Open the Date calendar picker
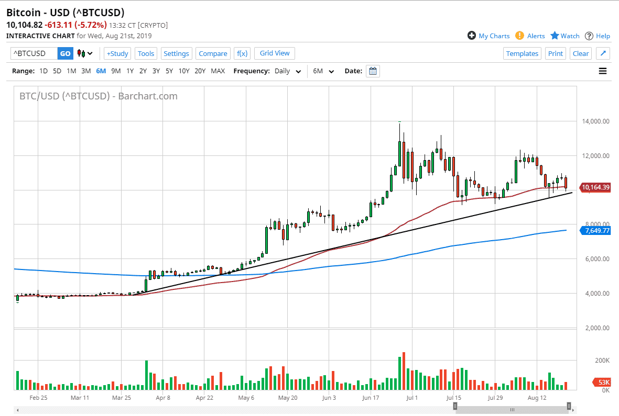The width and height of the screenshot is (619, 416). [373, 71]
